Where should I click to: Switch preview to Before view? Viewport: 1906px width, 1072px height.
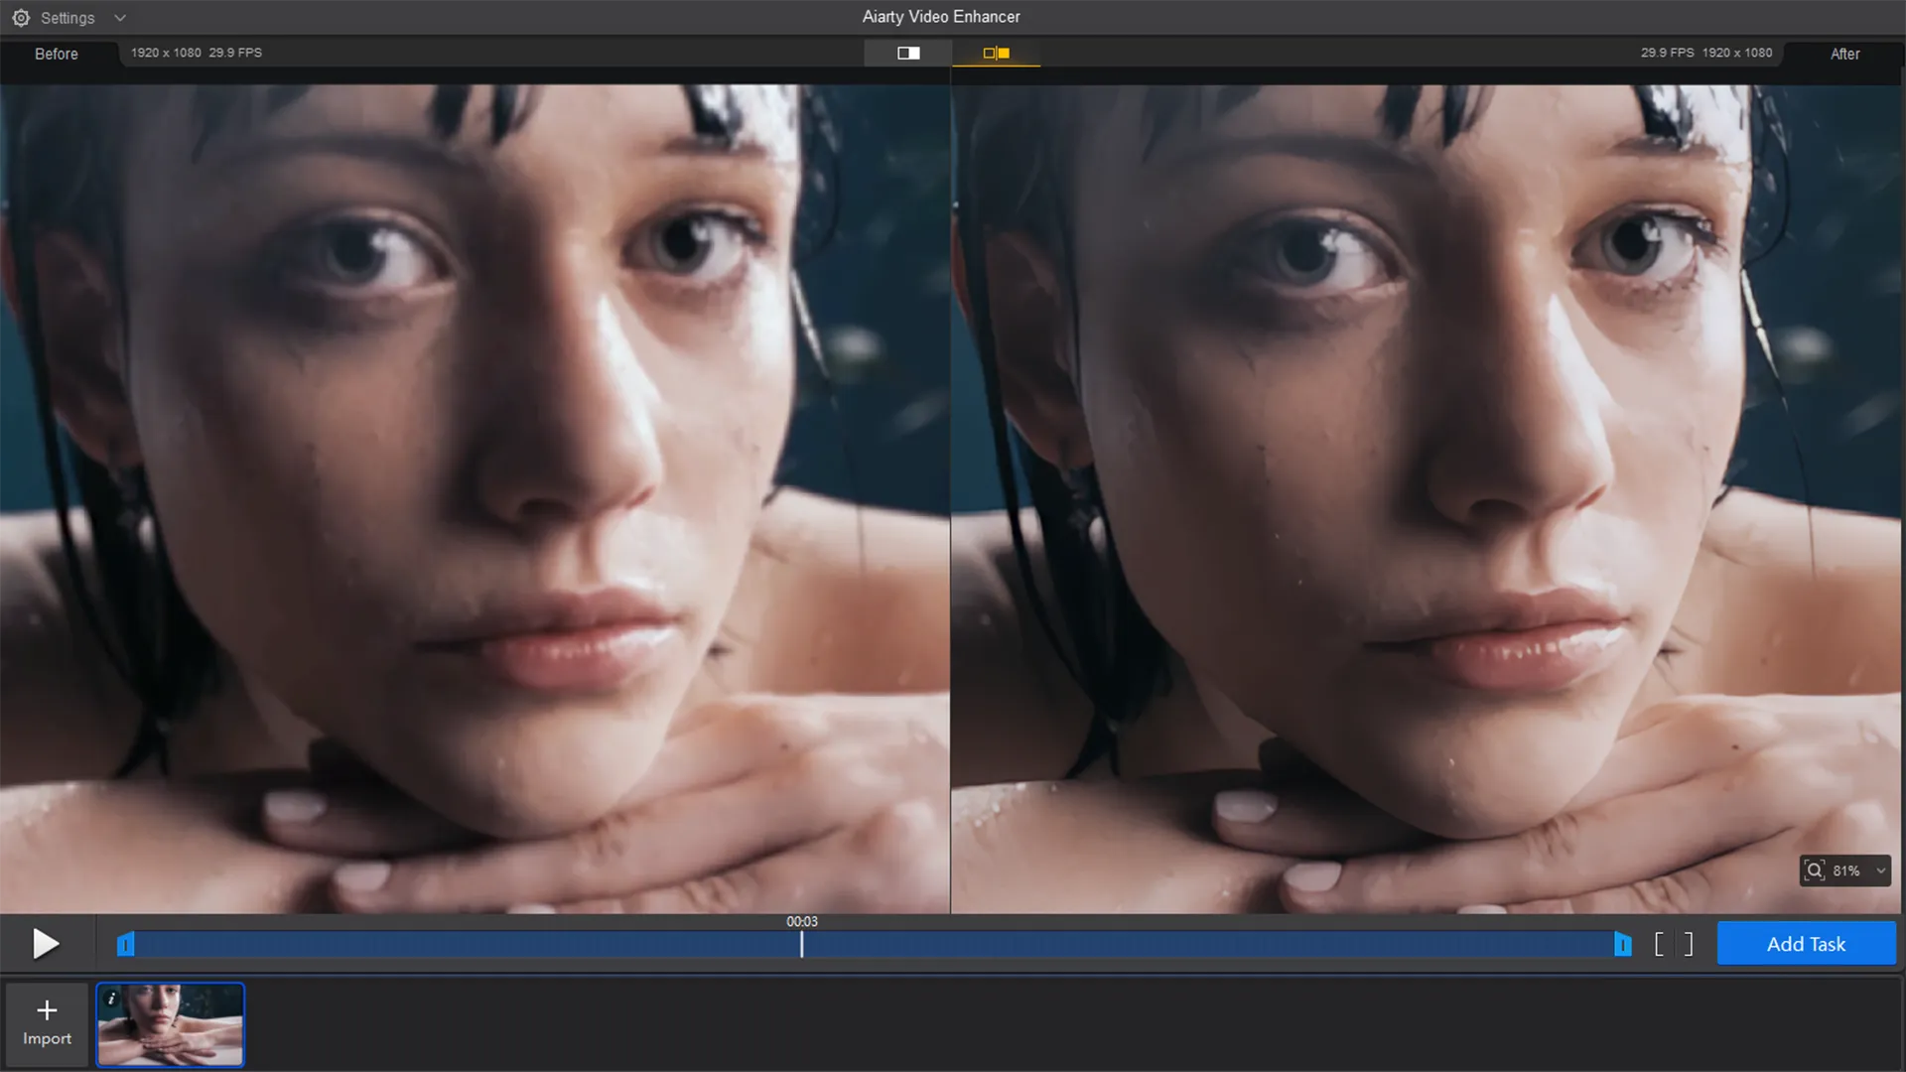click(56, 54)
